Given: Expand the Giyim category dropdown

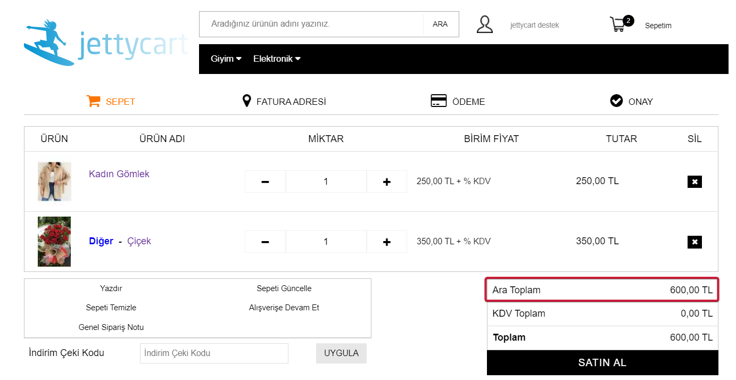Looking at the screenshot, I should (x=226, y=59).
